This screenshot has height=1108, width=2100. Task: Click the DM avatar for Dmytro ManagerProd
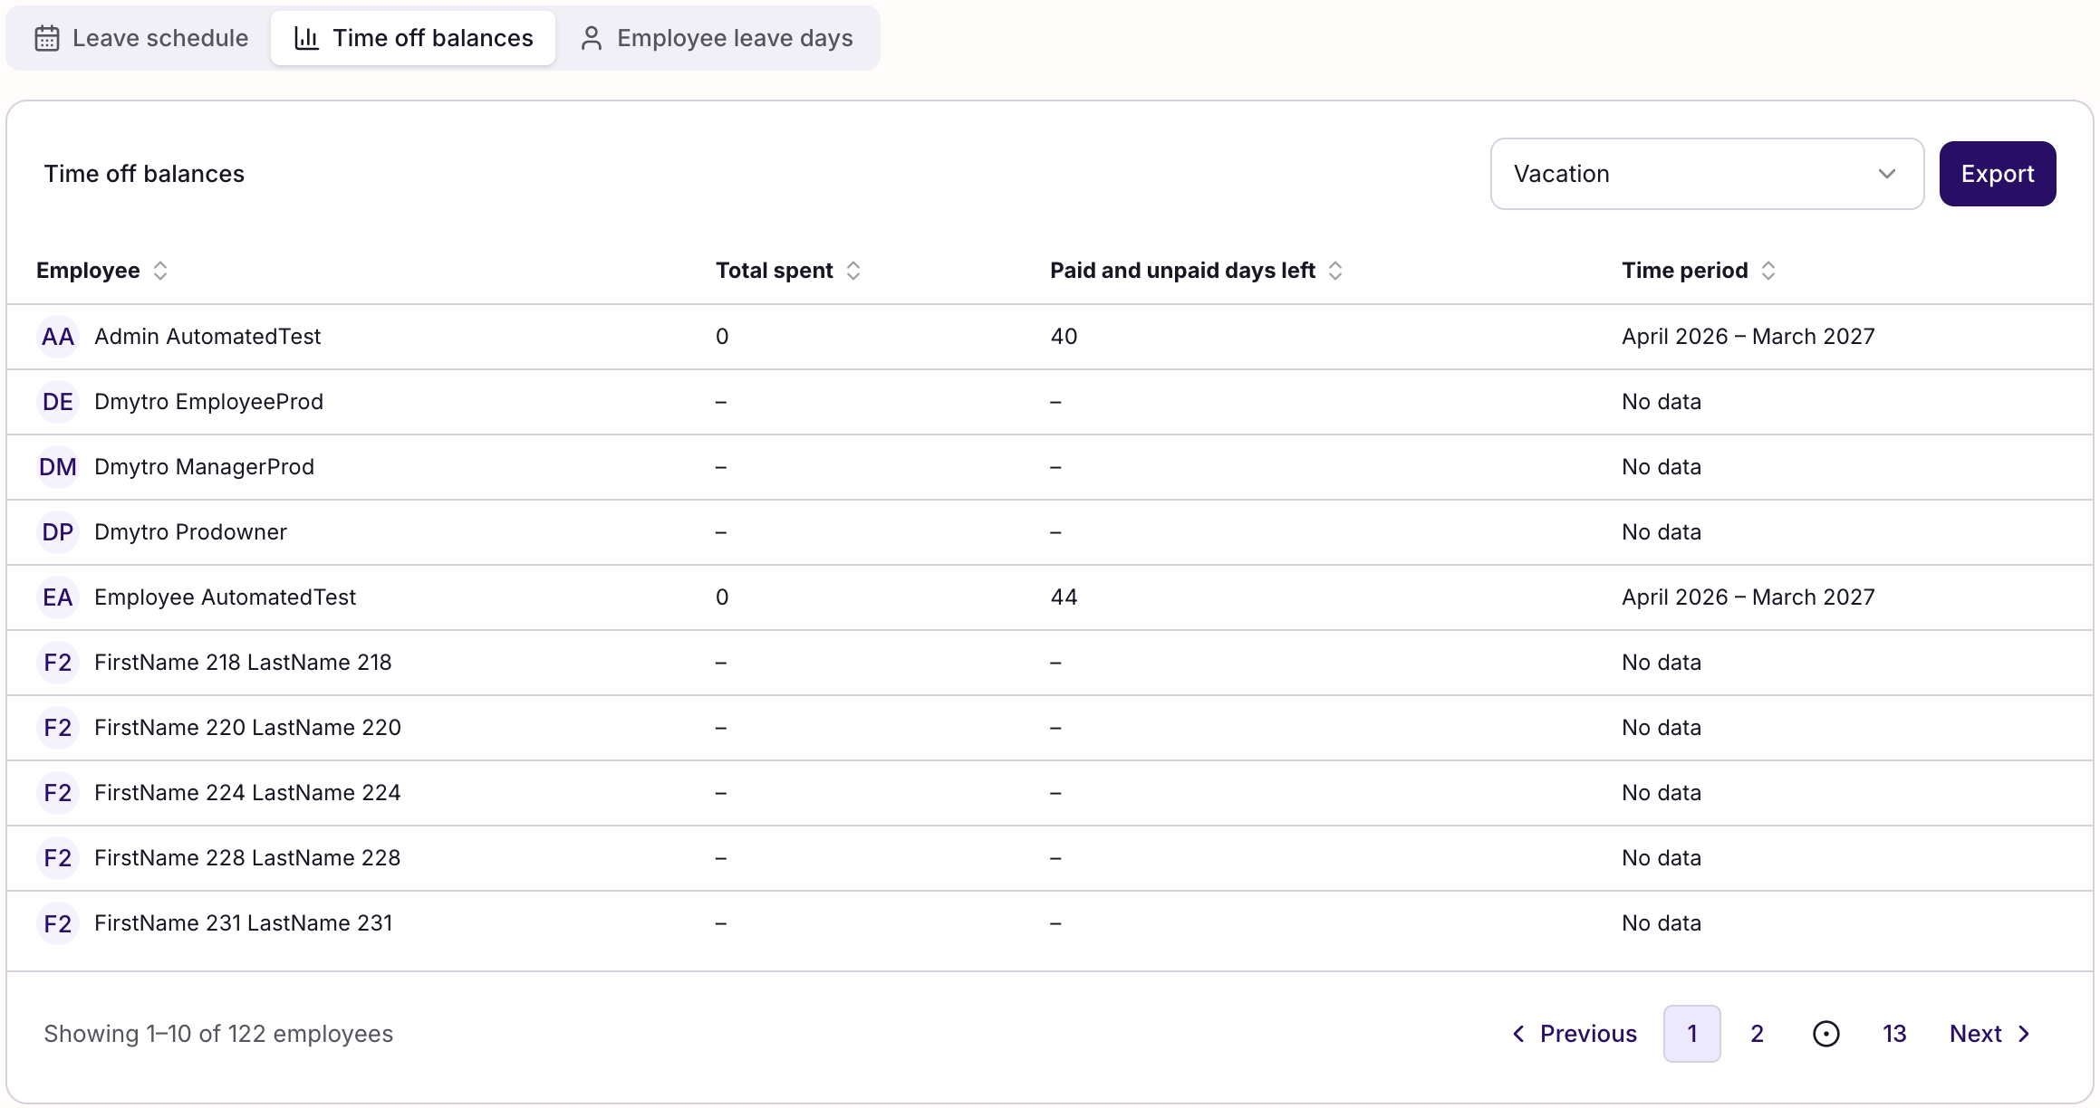tap(58, 467)
